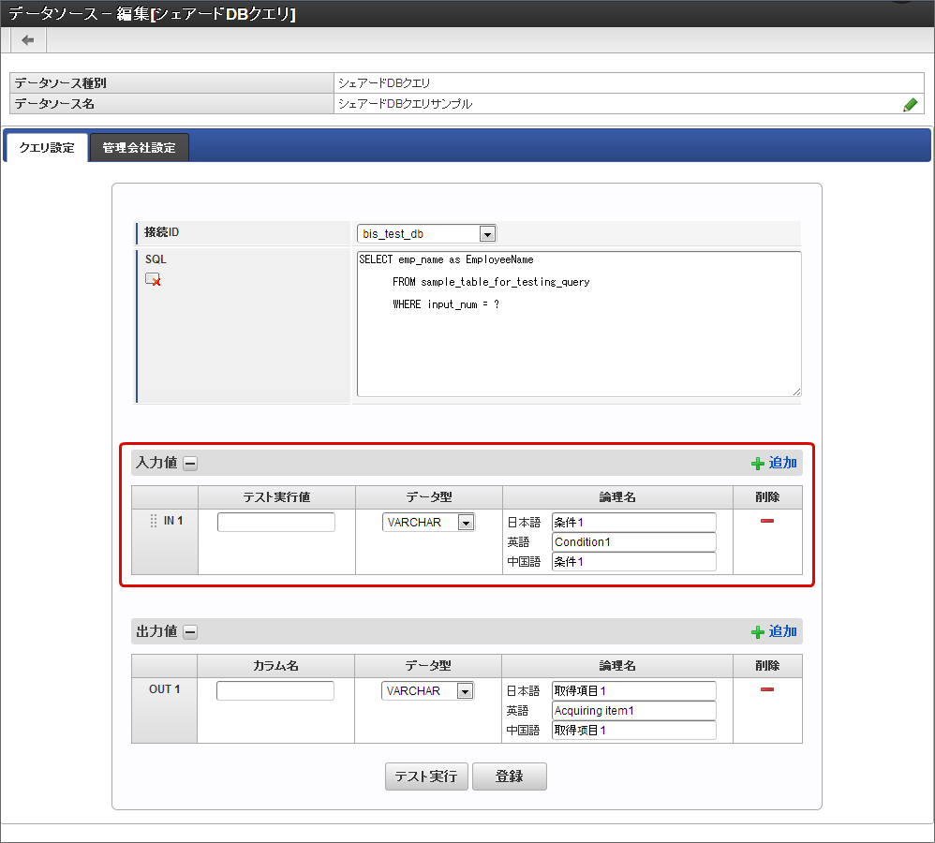Delete the IN 1 row with red minus
Image resolution: width=935 pixels, height=843 pixels.
pyautogui.click(x=767, y=521)
